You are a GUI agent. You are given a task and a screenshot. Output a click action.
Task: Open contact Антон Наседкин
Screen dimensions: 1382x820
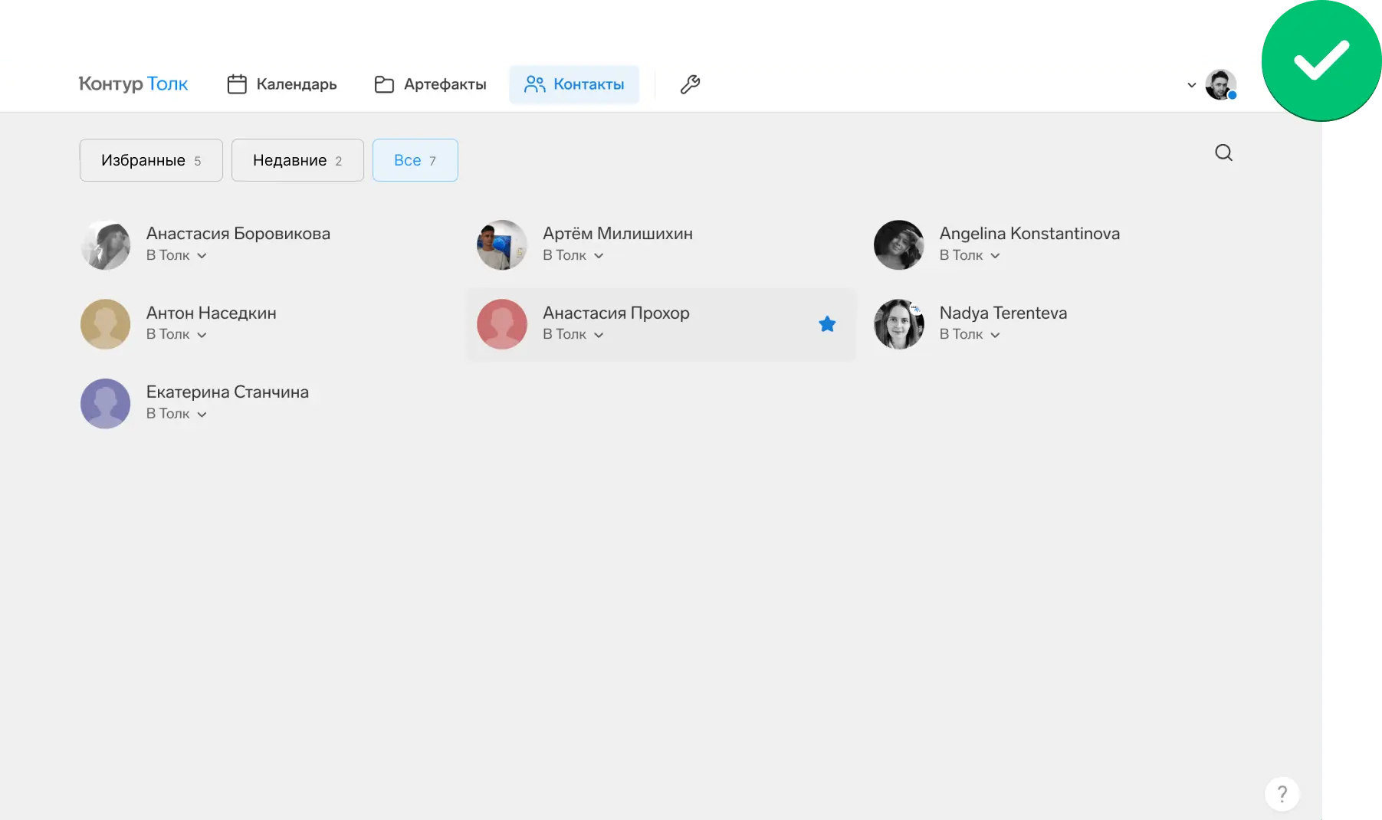[211, 313]
